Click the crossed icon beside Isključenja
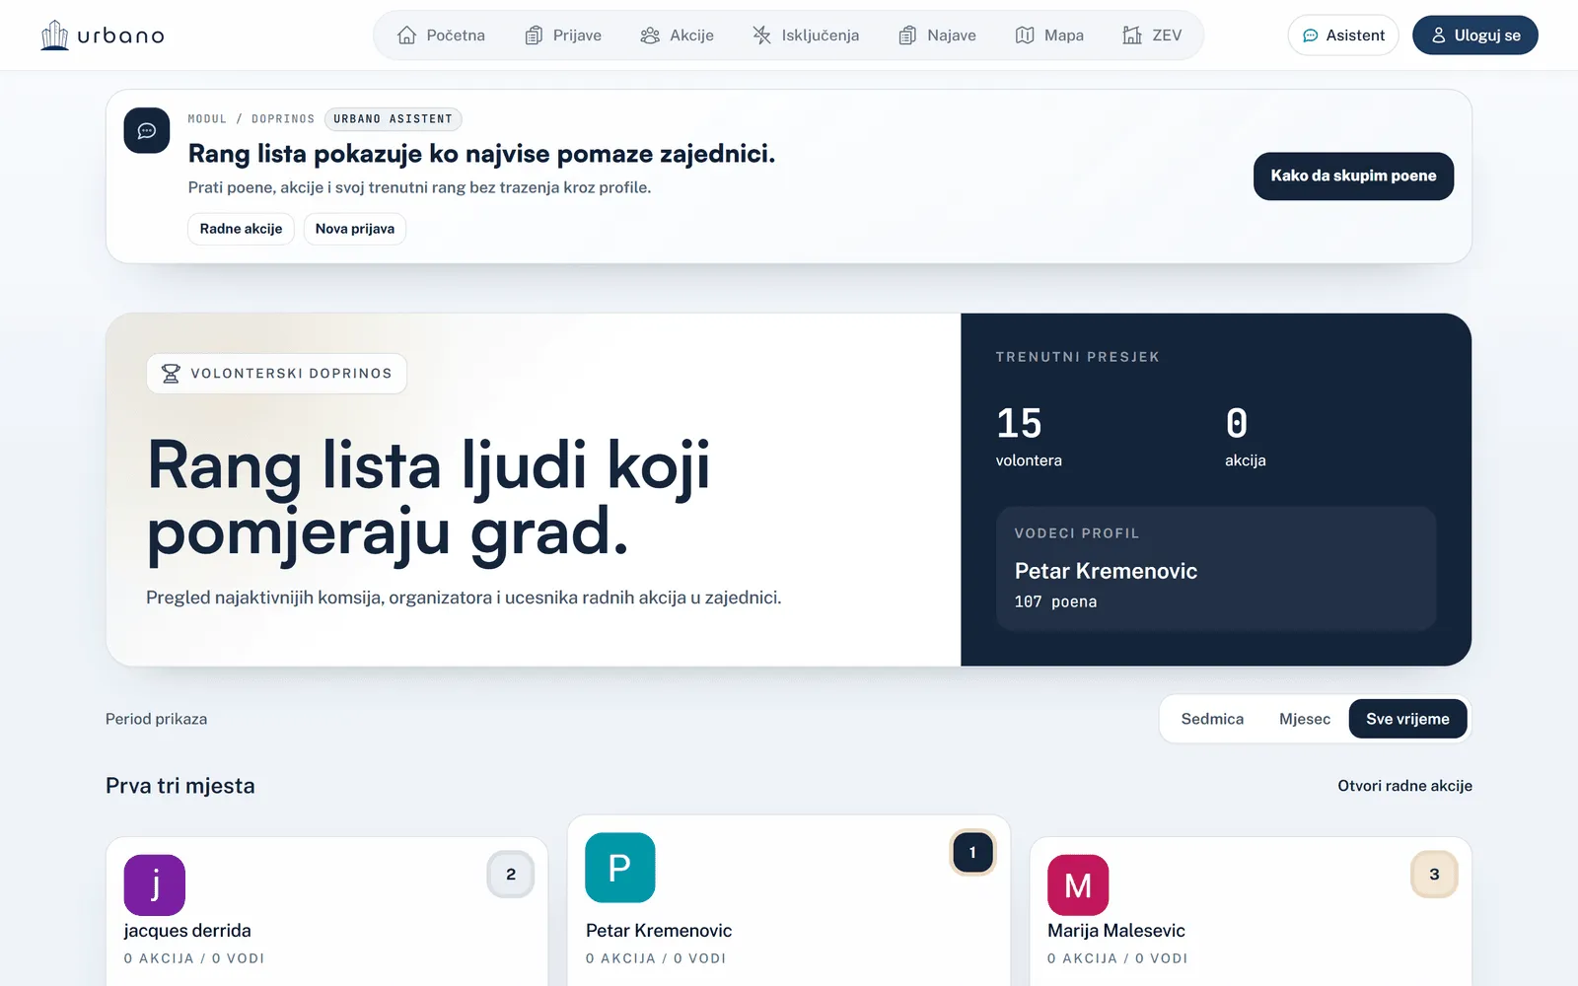The image size is (1578, 986). (761, 35)
